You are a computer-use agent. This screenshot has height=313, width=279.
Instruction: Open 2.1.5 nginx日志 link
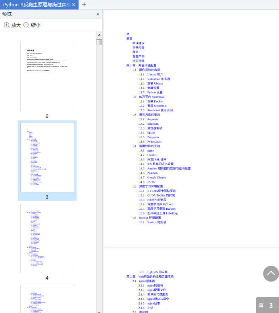pyautogui.click(x=149, y=303)
